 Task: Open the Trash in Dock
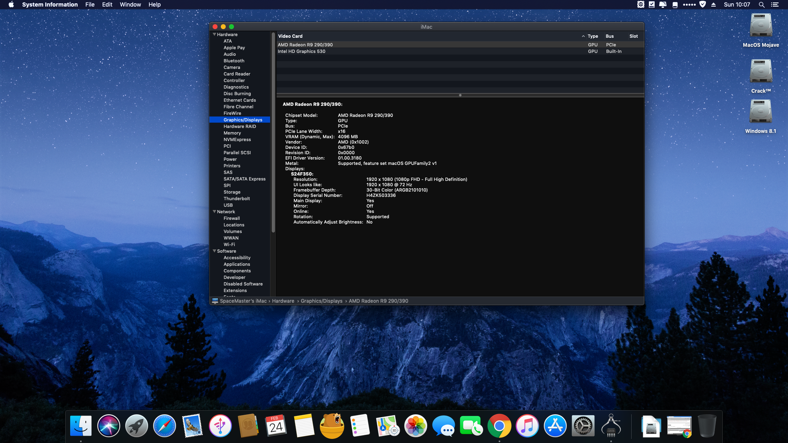[707, 426]
